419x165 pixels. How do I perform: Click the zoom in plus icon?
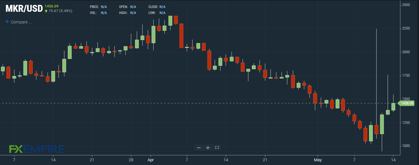point(208,148)
